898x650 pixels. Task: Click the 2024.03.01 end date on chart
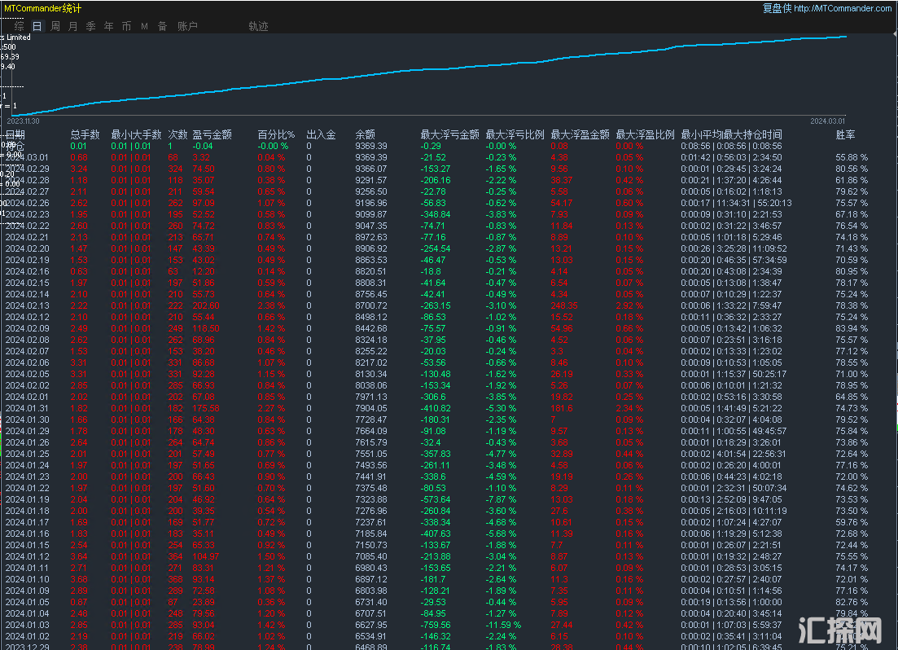[827, 121]
